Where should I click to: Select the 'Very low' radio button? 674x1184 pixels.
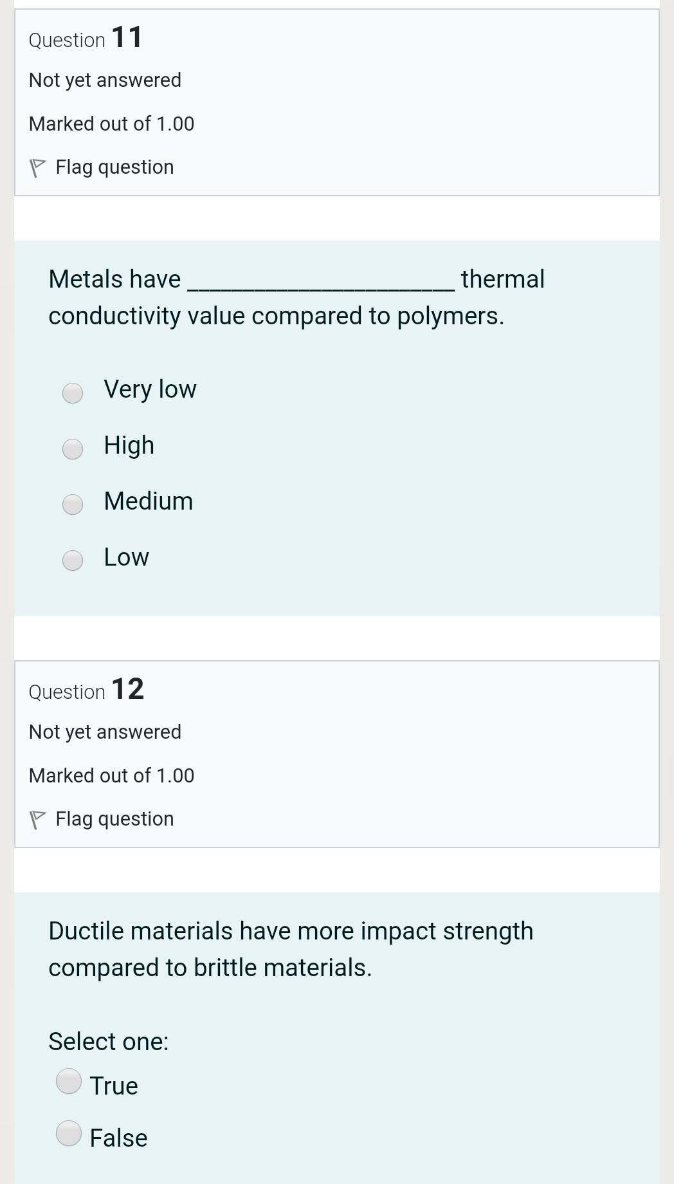[73, 393]
